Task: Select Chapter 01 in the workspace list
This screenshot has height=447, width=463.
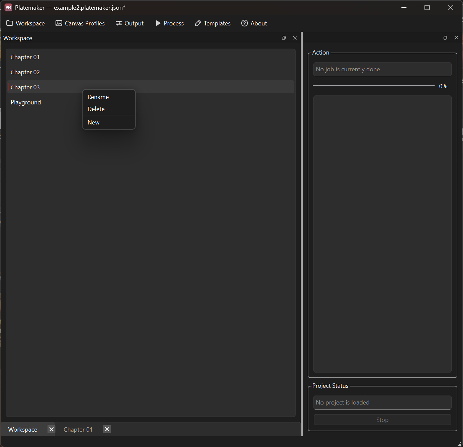Action: [151, 57]
